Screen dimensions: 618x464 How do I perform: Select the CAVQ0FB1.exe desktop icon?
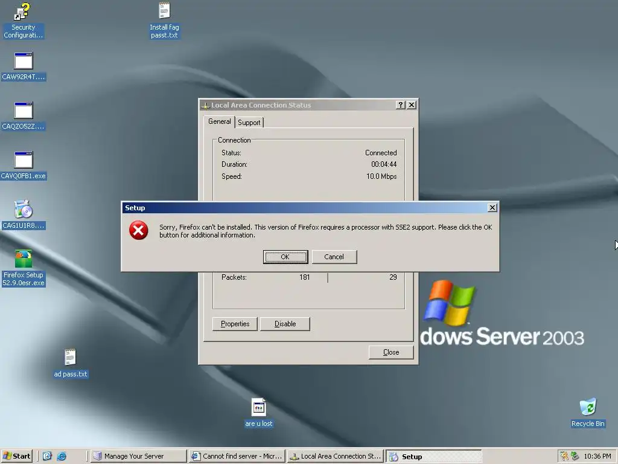pyautogui.click(x=24, y=166)
